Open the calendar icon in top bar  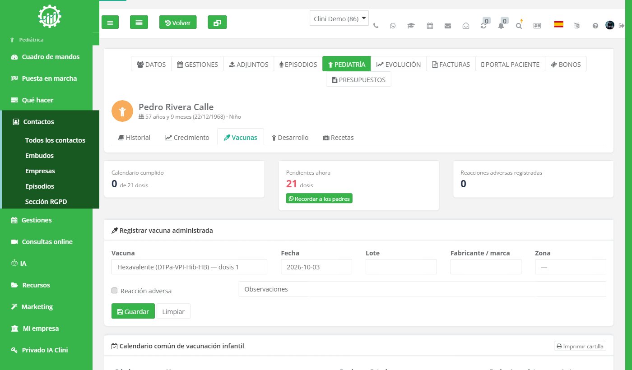click(x=430, y=26)
